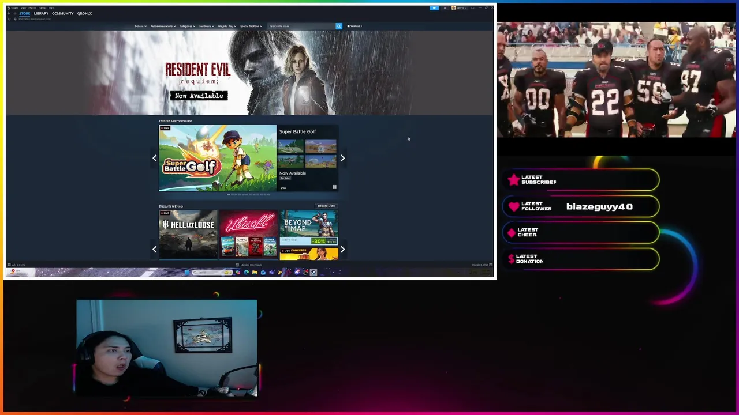
Task: Expand the Categories dropdown
Action: (187, 26)
